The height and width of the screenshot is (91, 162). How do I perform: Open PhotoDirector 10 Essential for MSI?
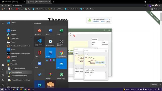(x=19, y=46)
